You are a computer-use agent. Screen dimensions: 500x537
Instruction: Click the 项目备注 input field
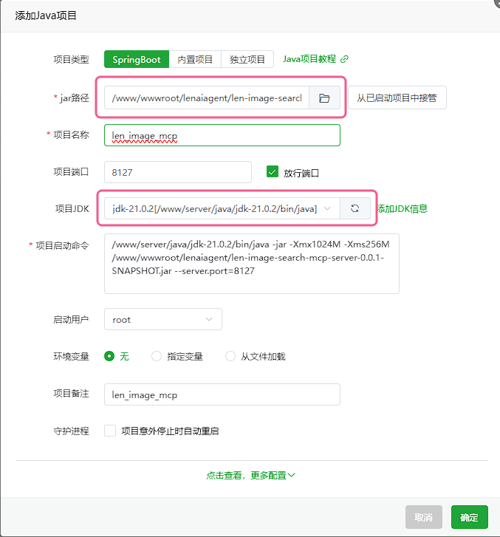tap(222, 394)
